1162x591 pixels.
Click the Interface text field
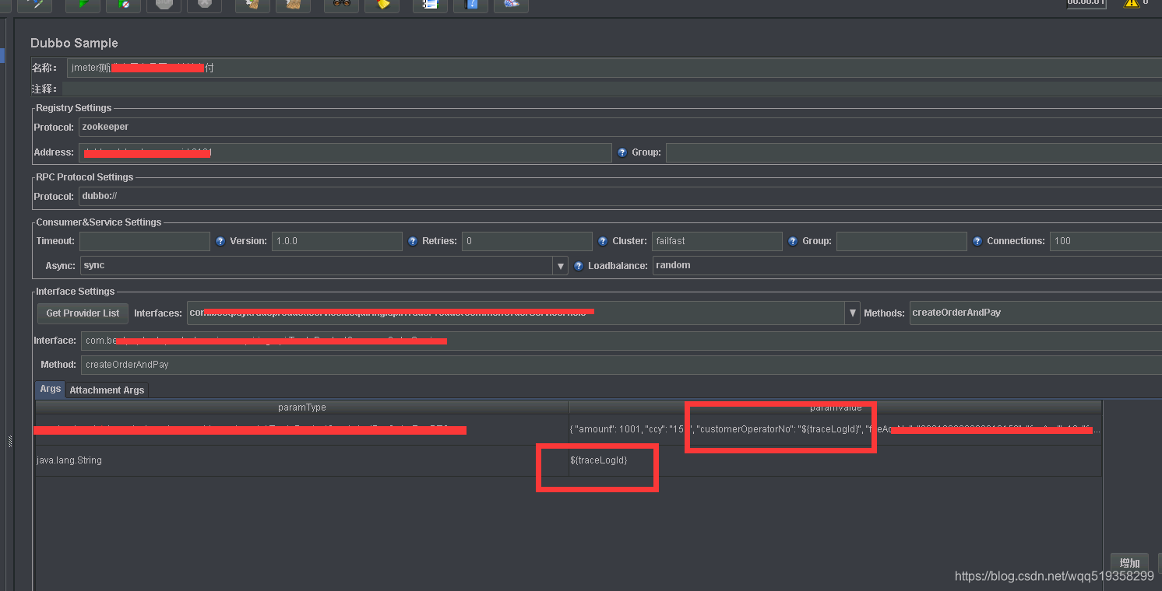coord(621,341)
